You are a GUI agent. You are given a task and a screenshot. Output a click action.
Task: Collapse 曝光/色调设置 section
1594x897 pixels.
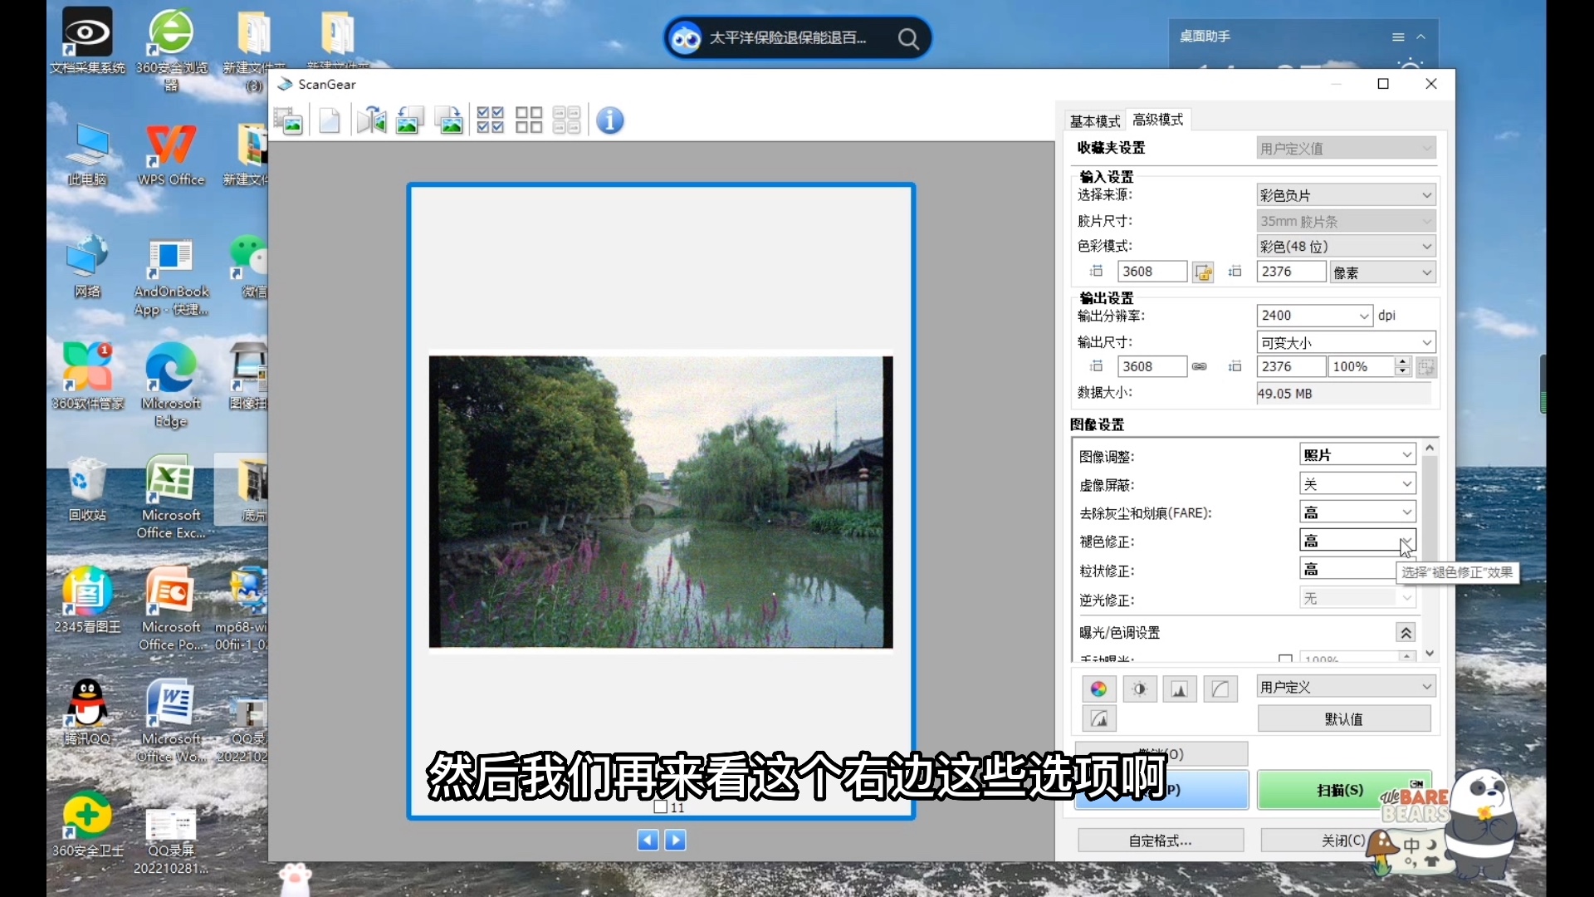pyautogui.click(x=1406, y=633)
